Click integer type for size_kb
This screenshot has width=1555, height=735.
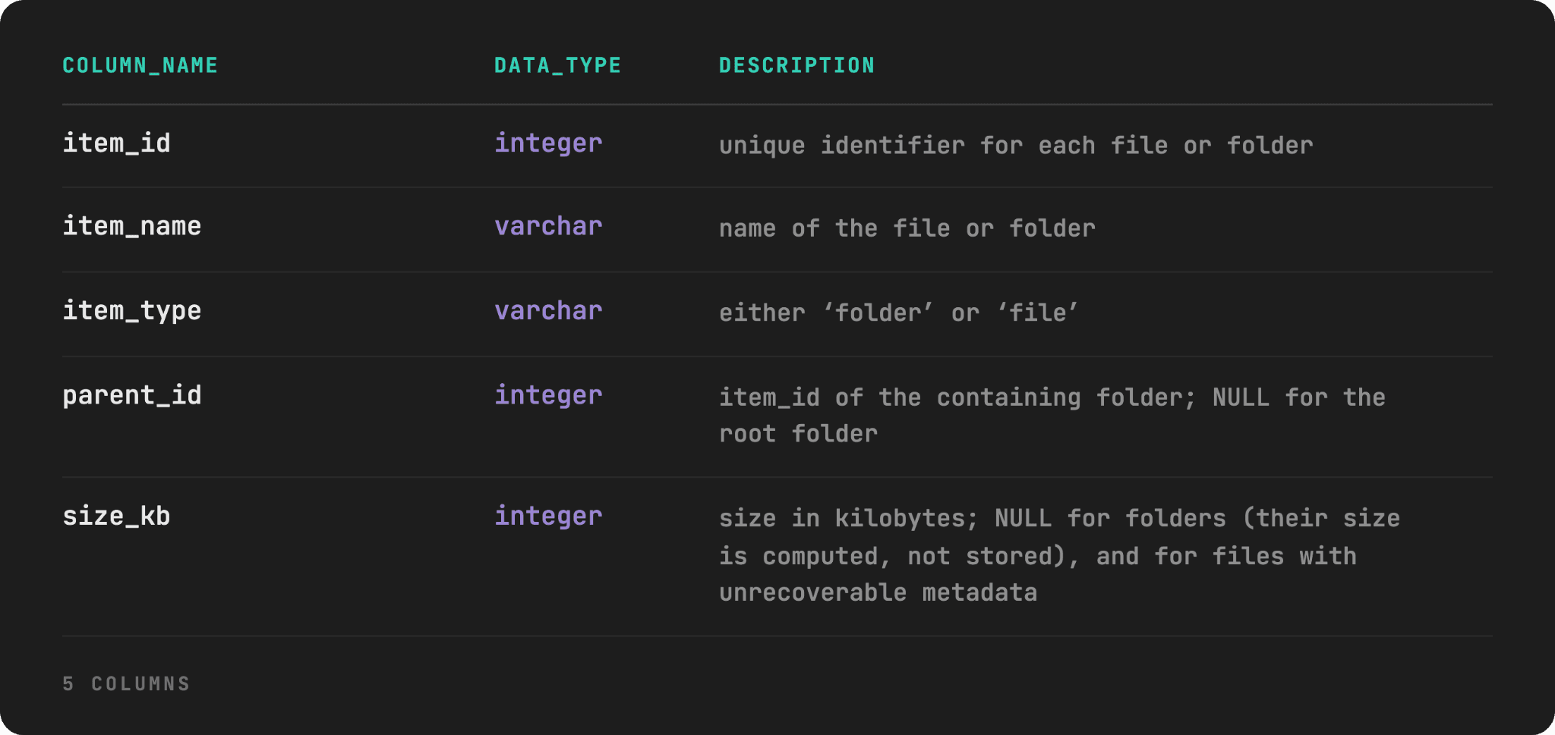click(548, 516)
